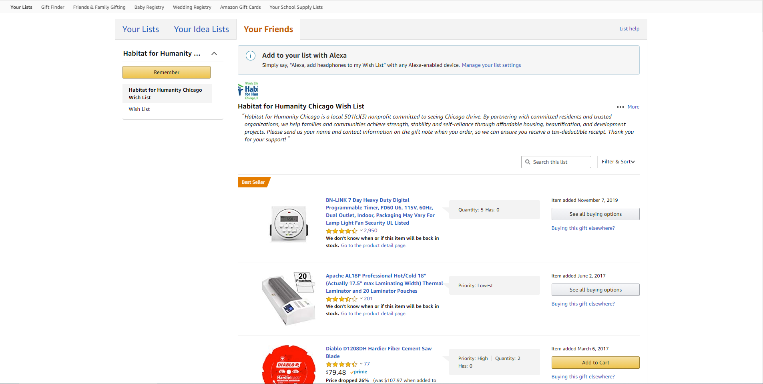Click the info icon in Alexa banner
The width and height of the screenshot is (763, 384).
tap(251, 56)
